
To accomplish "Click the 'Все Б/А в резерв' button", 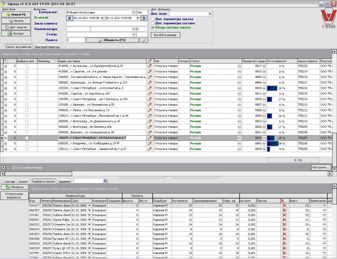I will point(166,35).
